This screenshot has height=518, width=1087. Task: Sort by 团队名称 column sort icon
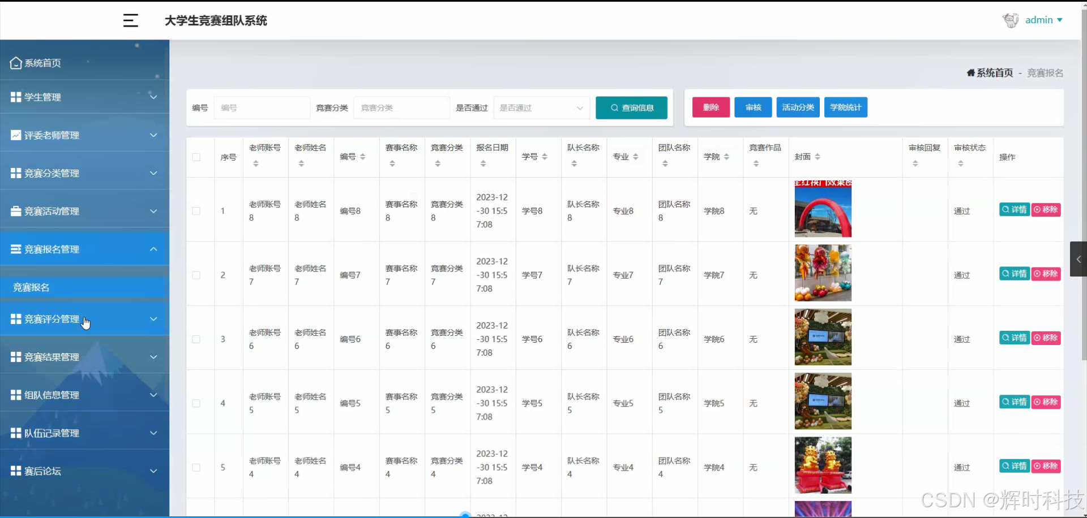click(x=665, y=163)
